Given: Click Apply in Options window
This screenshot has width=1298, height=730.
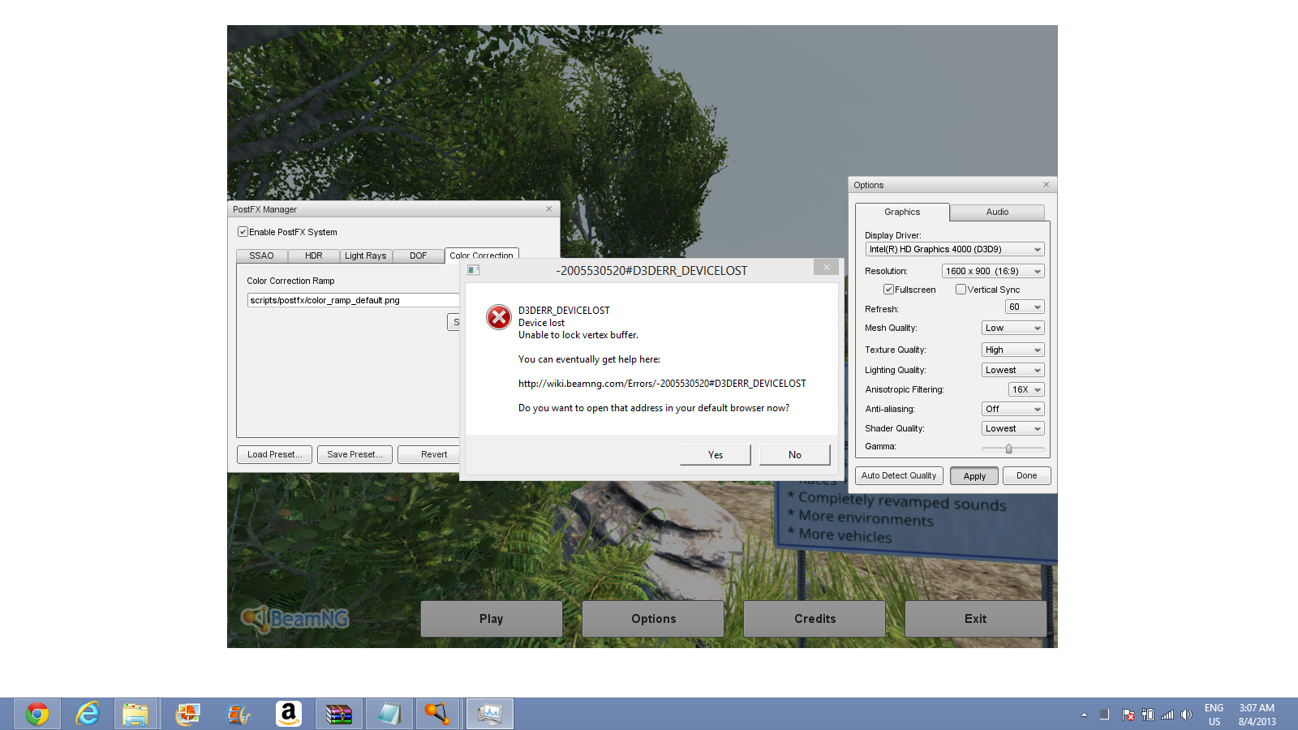Looking at the screenshot, I should [974, 476].
